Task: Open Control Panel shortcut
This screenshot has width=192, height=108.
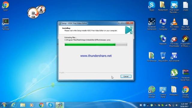Action: click(163, 92)
